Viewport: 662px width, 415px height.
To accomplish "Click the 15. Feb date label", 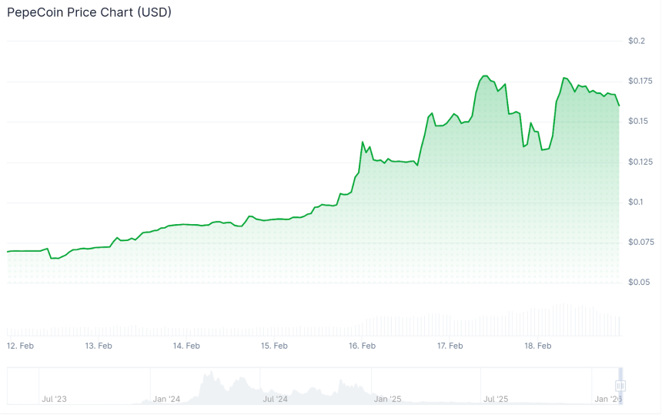I will point(274,346).
